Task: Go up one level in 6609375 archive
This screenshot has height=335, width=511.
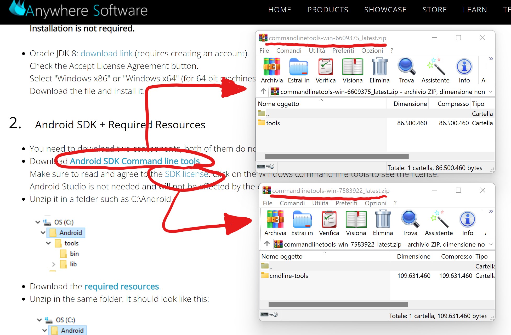Action: click(x=264, y=91)
